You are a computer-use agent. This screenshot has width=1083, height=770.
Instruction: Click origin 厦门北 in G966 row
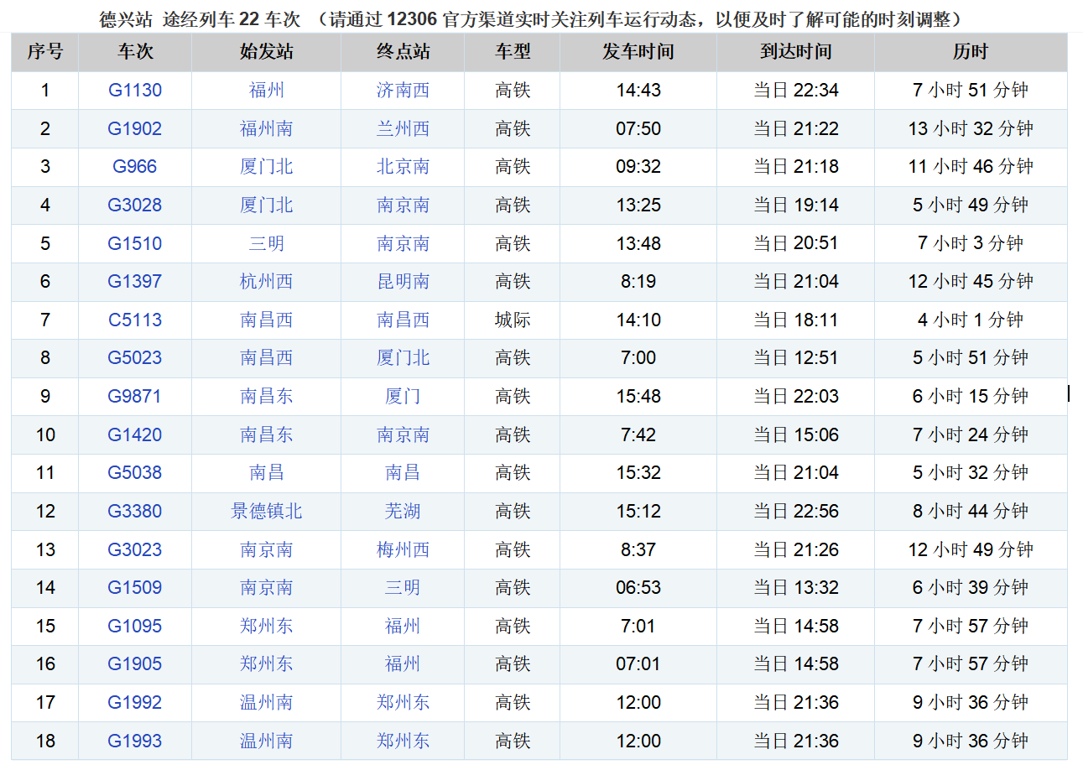tap(267, 167)
